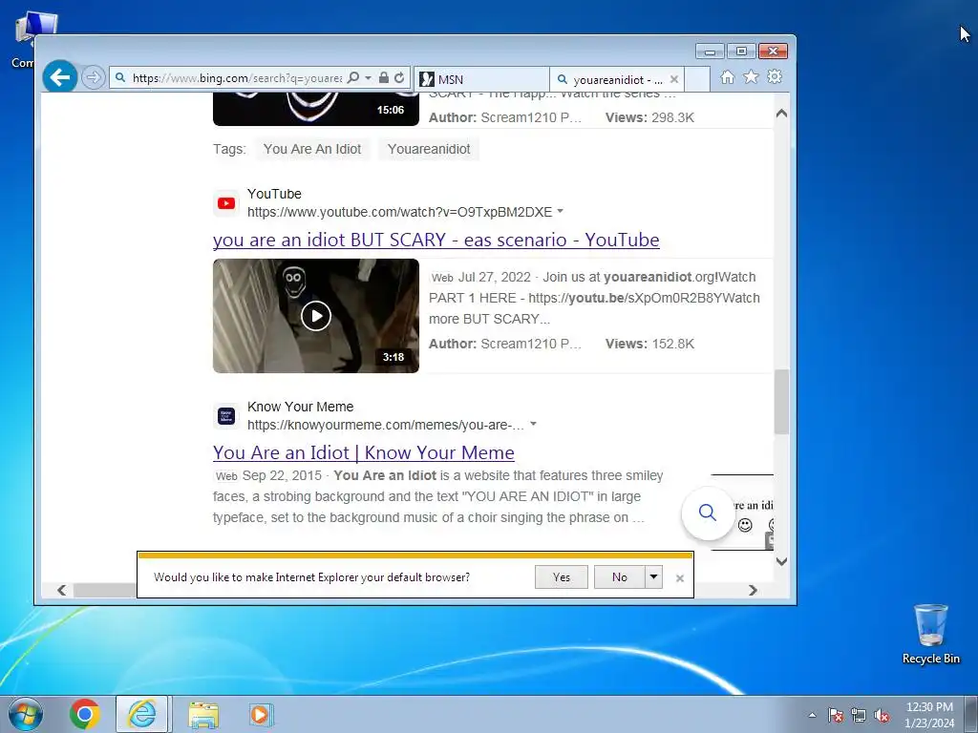Open 'you are an idiot BUT SCARY' link
The height and width of the screenshot is (733, 978).
coord(436,240)
